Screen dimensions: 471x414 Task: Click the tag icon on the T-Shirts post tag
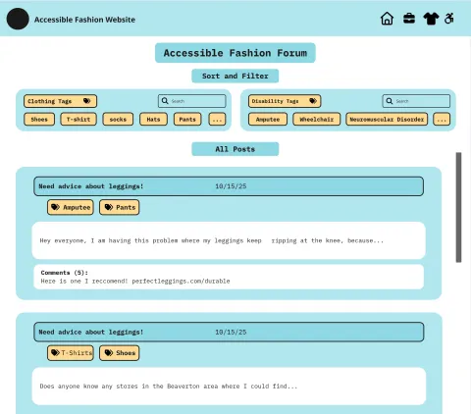[55, 352]
